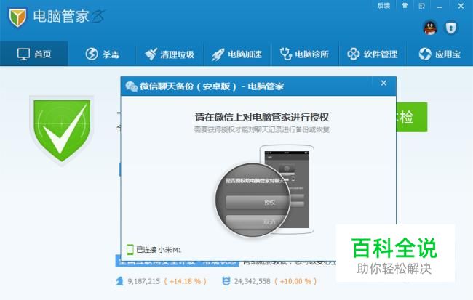The image size is (473, 300).
Task: Click the green 体检 button behind dialog
Action: [411, 117]
